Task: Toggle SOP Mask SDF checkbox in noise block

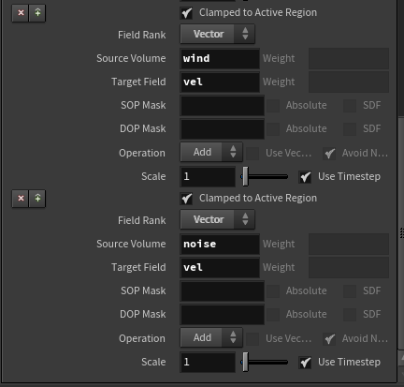Action: pos(350,291)
